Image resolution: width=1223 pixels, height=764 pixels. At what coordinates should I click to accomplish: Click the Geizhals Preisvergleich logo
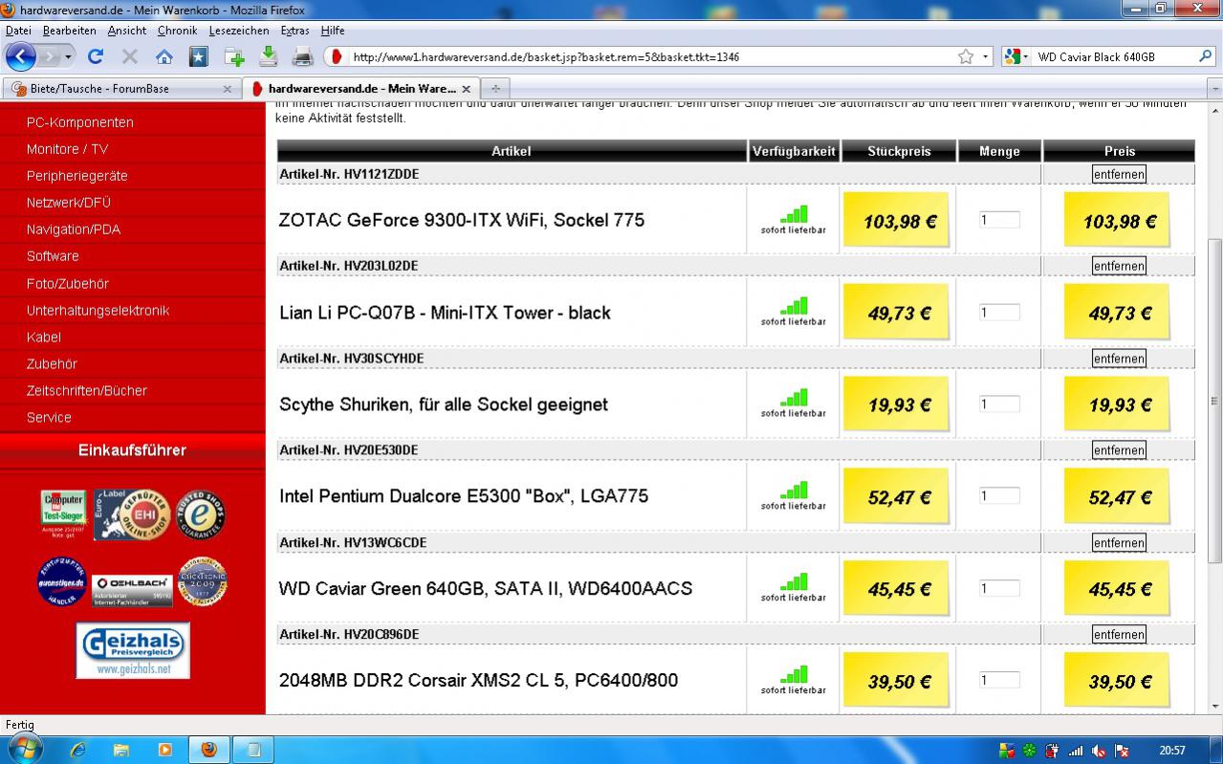coord(133,650)
